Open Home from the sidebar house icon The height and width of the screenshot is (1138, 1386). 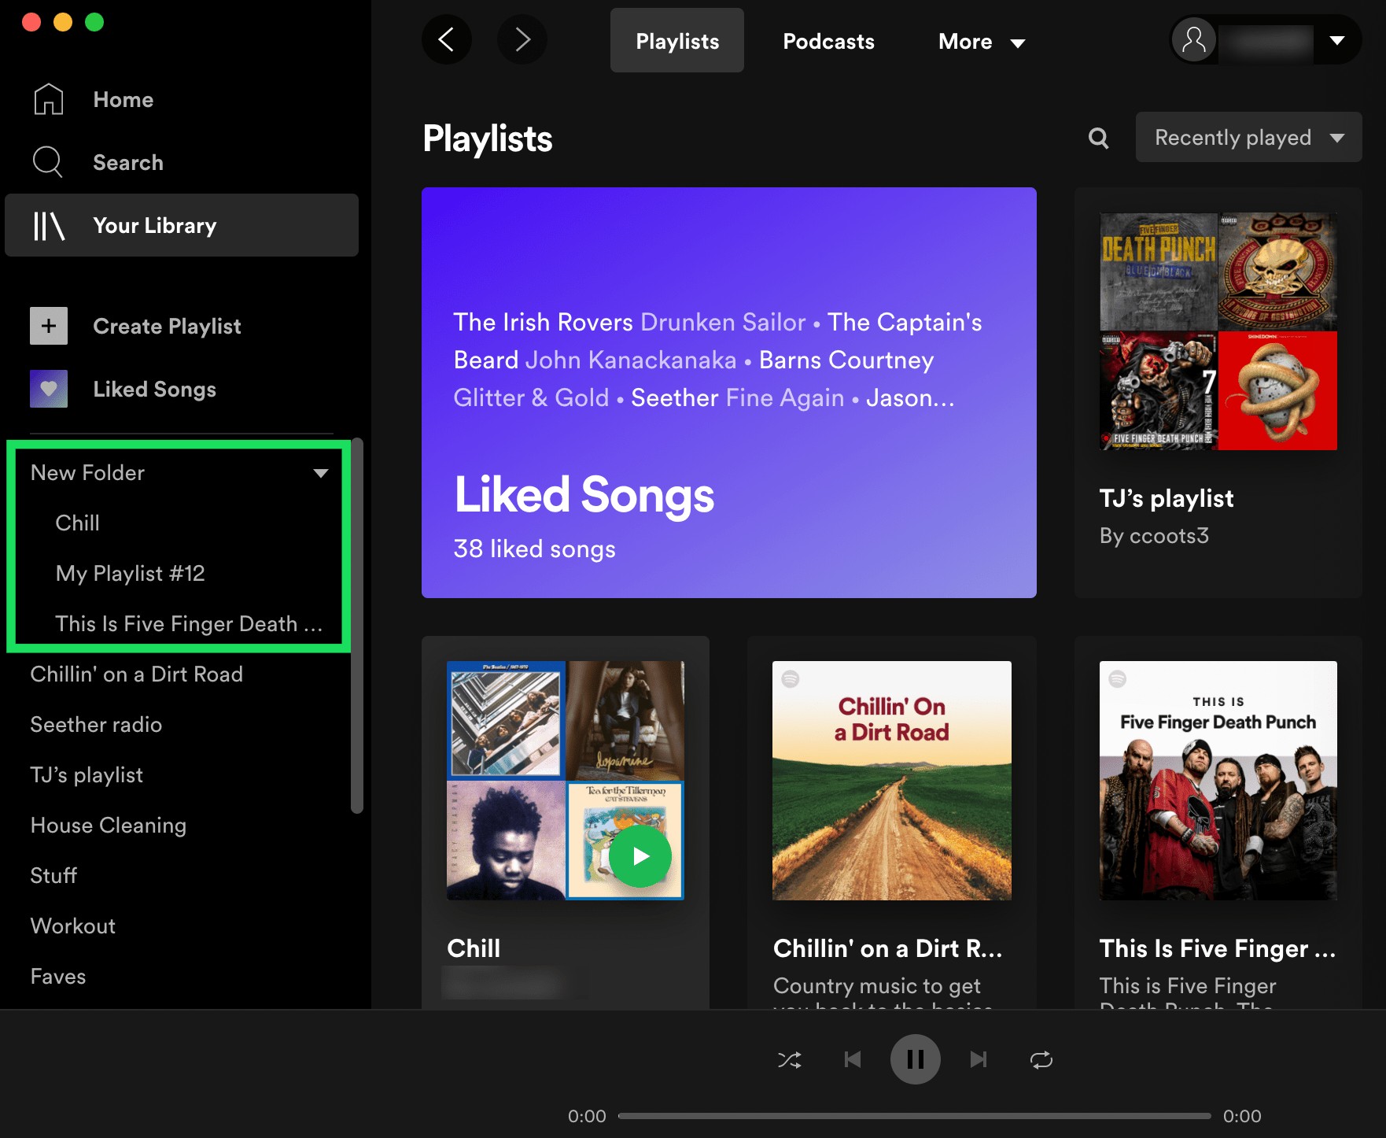coord(49,100)
